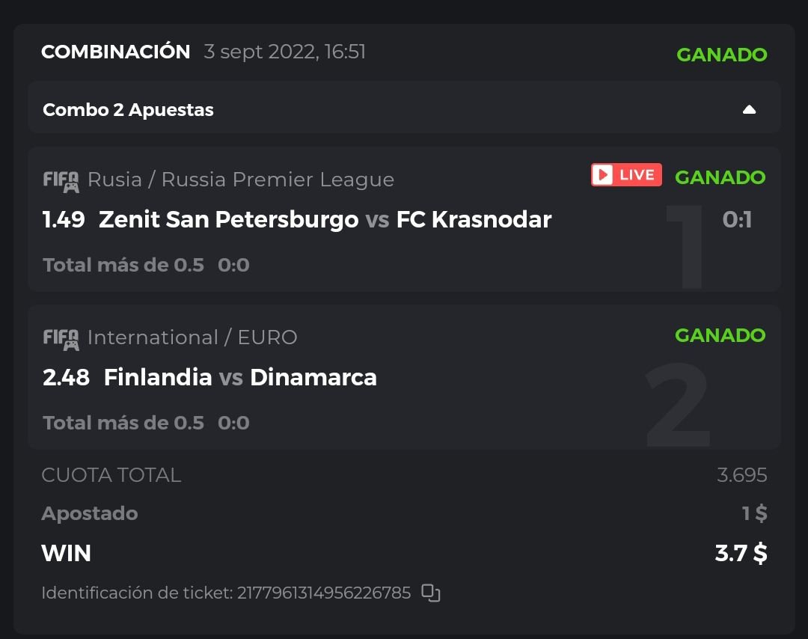Click the bet date 3 sept 2022, 16:51
Screen dimensions: 808x639
point(284,52)
